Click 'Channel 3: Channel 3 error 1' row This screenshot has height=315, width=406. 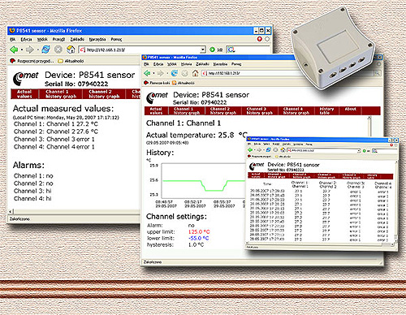(54, 140)
